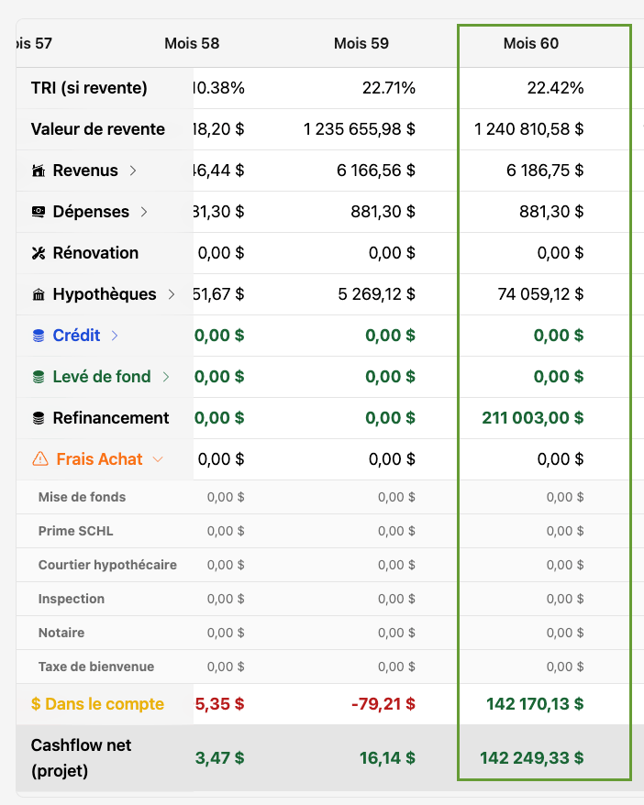Viewport: 644px width, 805px height.
Task: Click the Frais Achat label
Action: coord(99,459)
